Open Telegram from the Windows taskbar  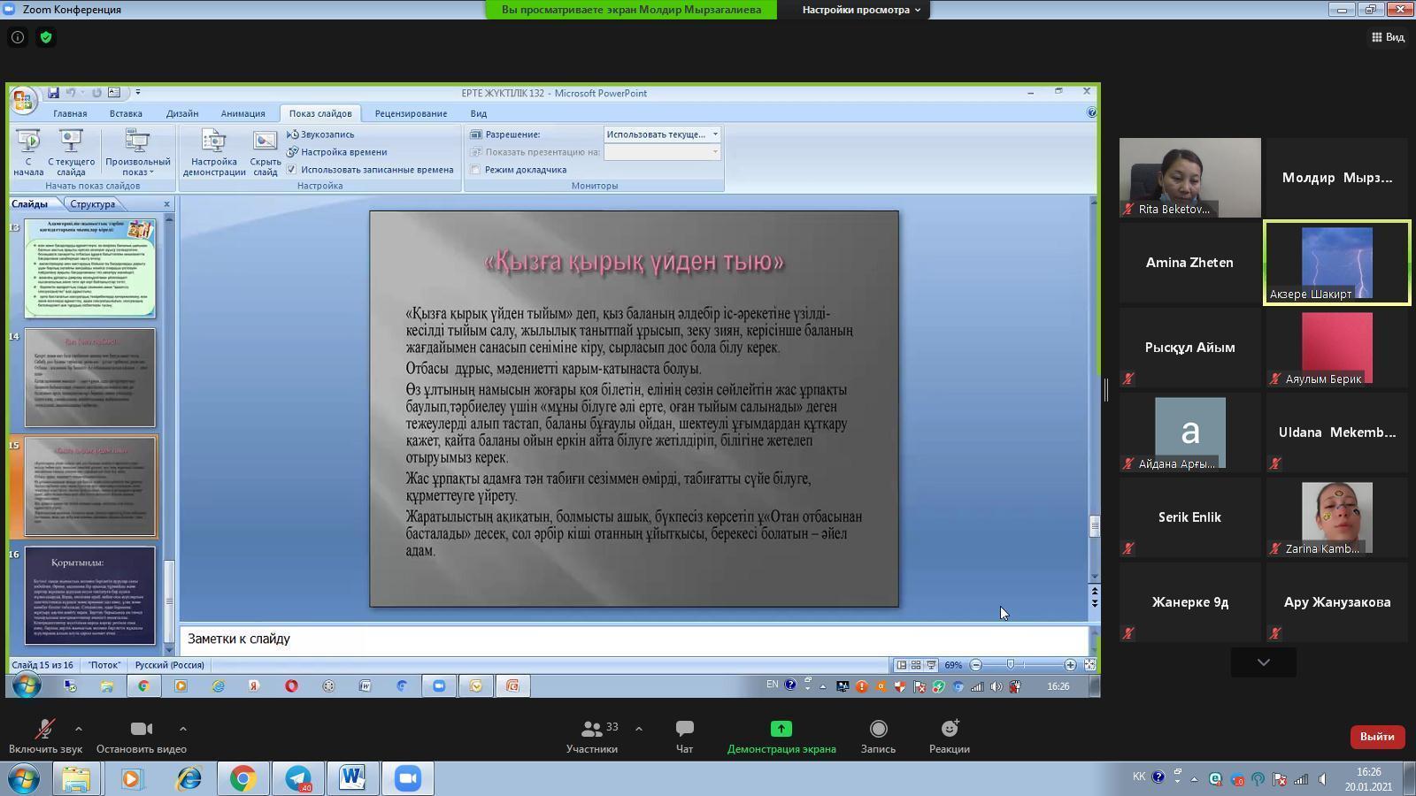click(x=297, y=778)
